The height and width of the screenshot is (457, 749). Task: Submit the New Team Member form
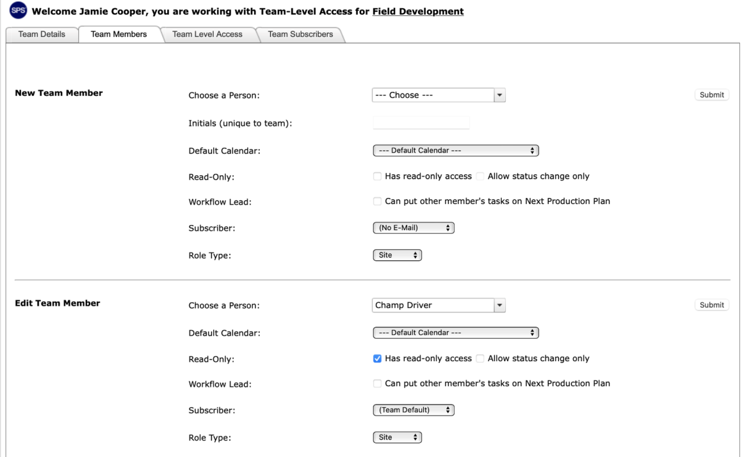[712, 95]
